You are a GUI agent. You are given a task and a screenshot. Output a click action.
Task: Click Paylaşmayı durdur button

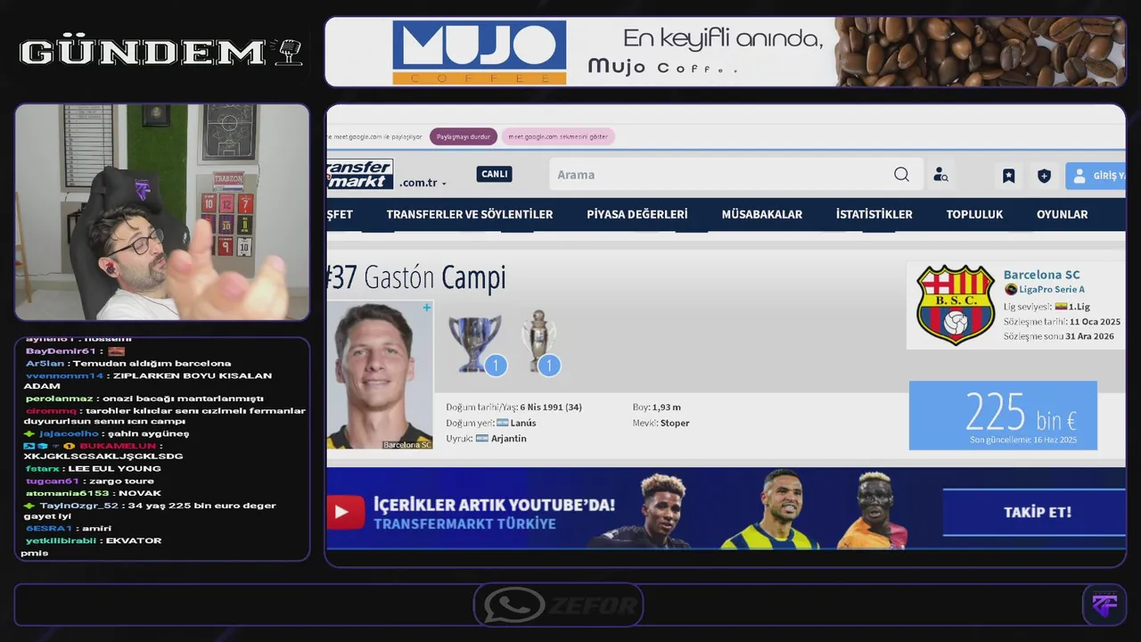pos(464,136)
